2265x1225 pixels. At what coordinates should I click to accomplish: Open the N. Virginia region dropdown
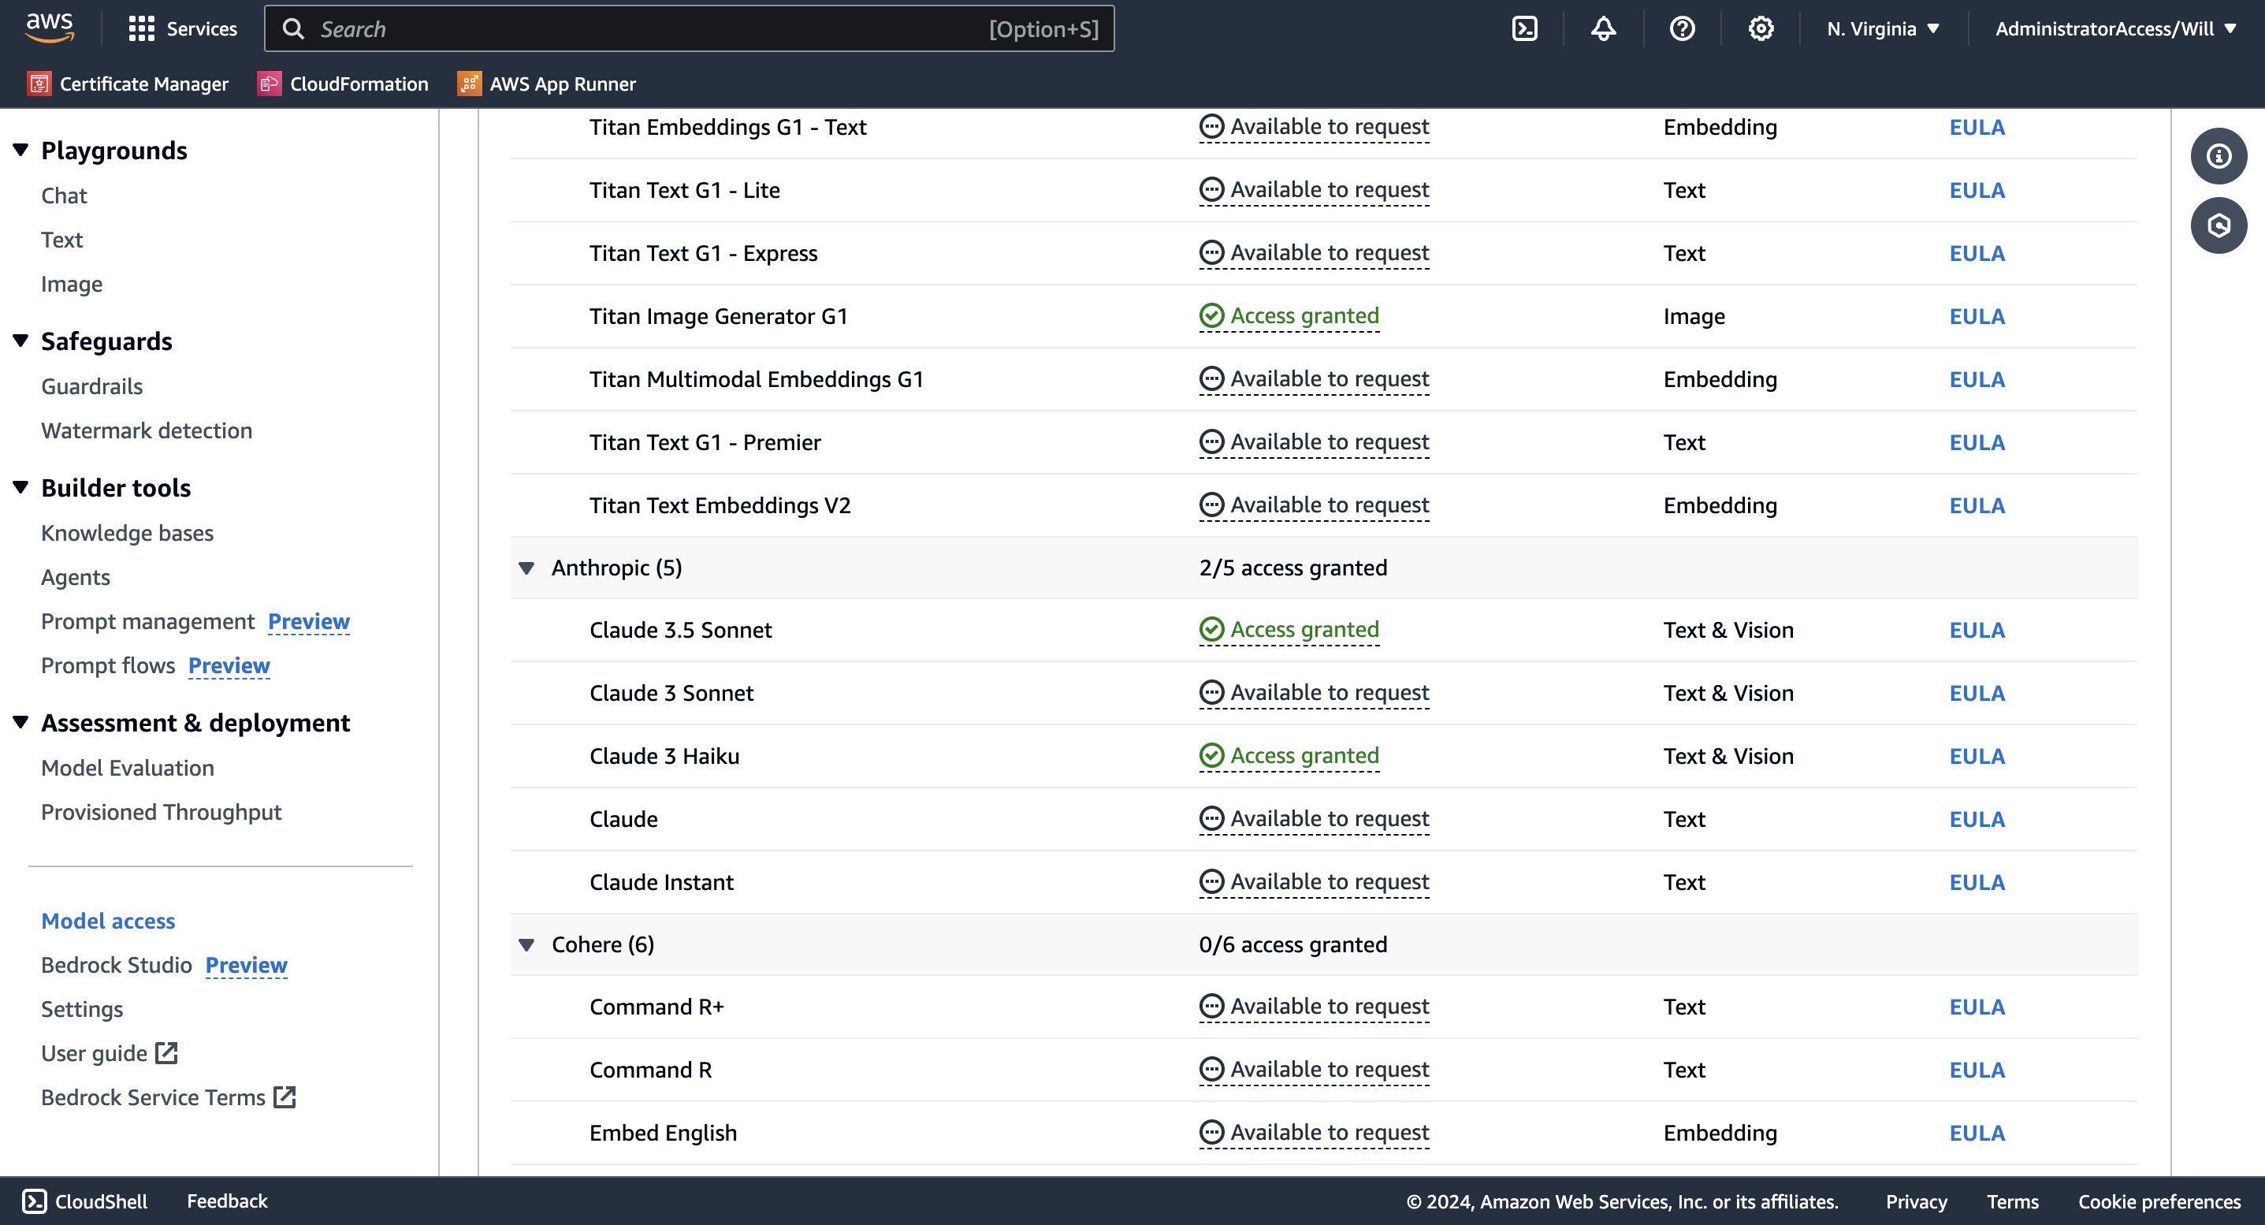pyautogui.click(x=1883, y=29)
